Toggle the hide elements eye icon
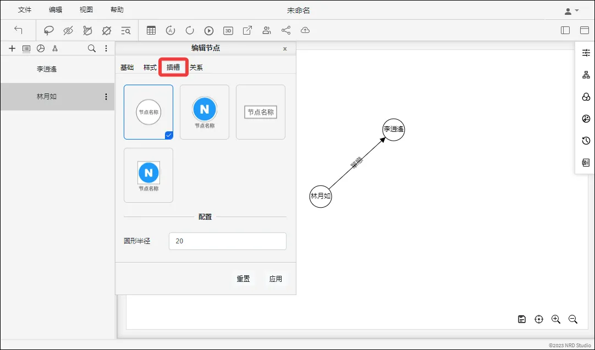This screenshot has height=350, width=595. coord(68,30)
